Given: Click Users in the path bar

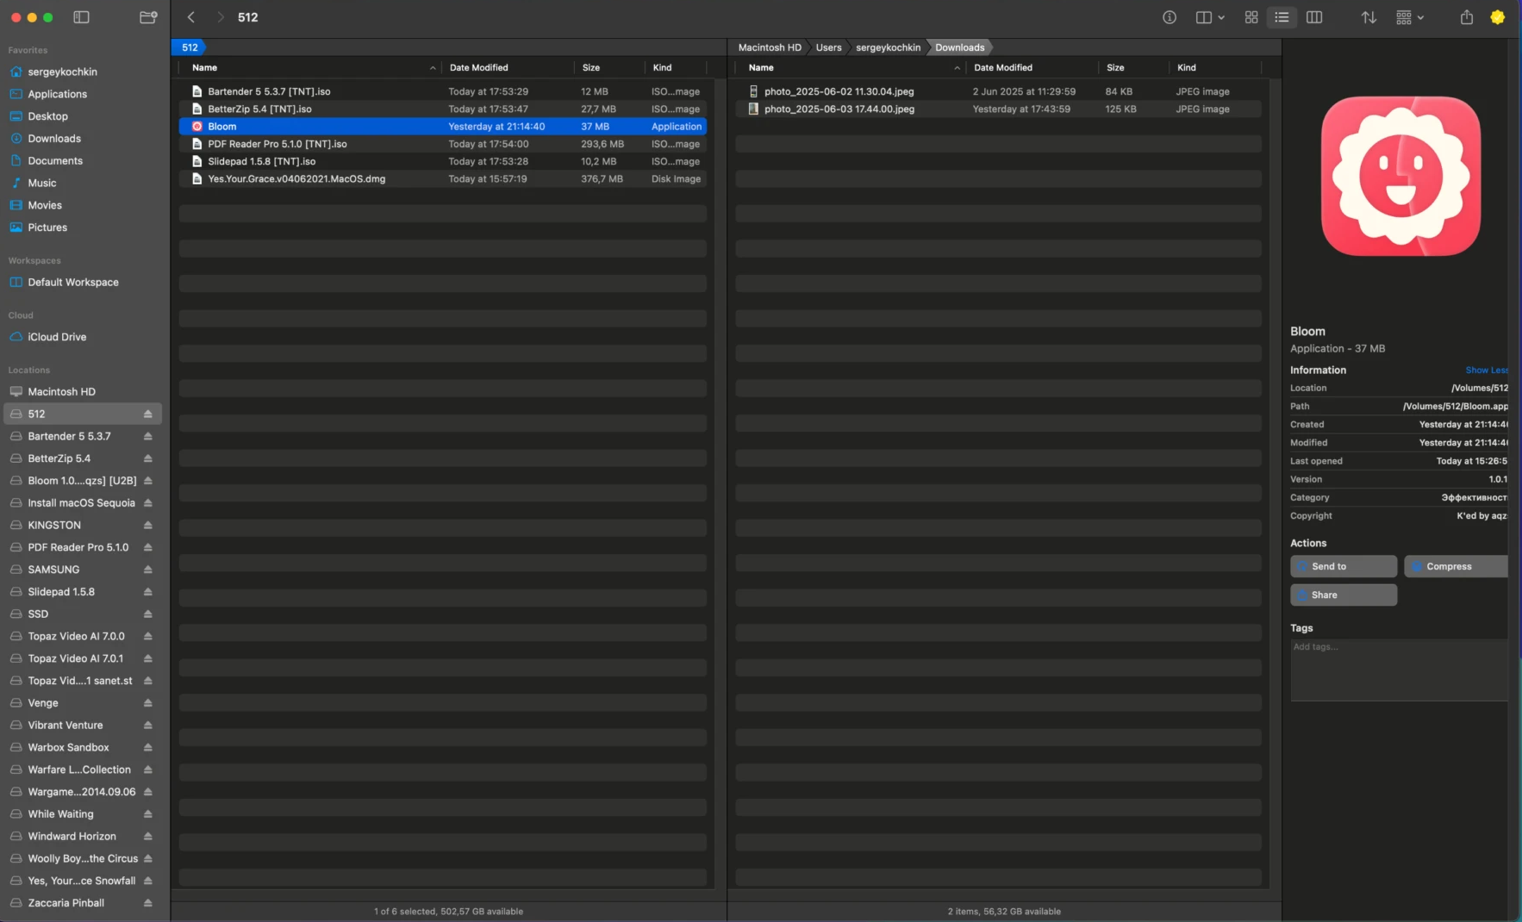Looking at the screenshot, I should (828, 47).
